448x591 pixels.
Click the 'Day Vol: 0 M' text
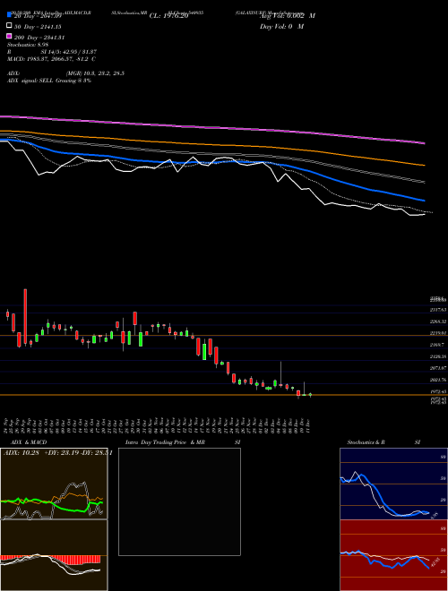tap(281, 26)
